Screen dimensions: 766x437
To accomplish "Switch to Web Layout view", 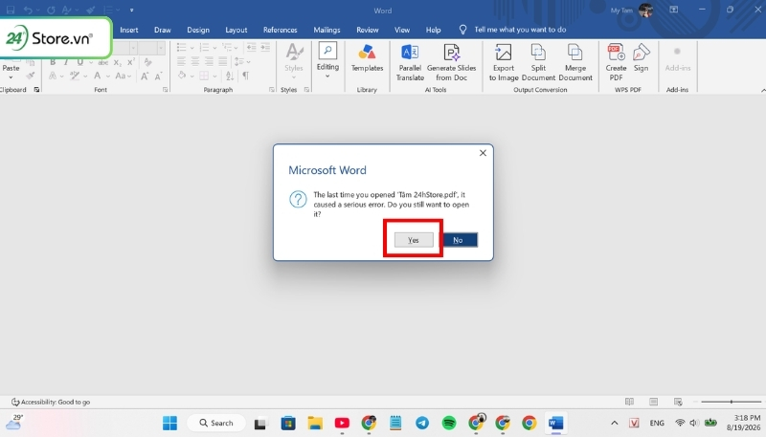I will [x=678, y=402].
